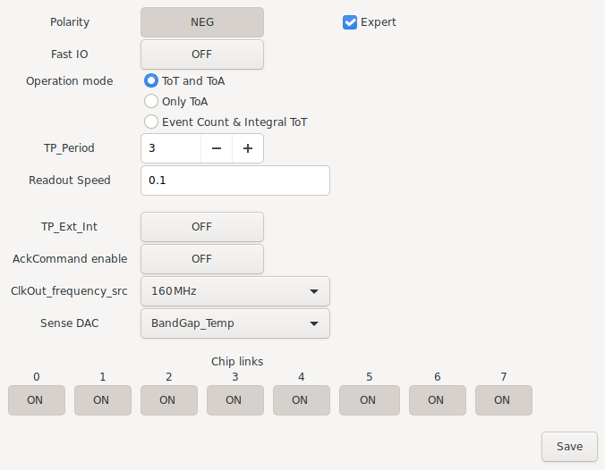Increase TP_Period with plus button

[x=248, y=148]
